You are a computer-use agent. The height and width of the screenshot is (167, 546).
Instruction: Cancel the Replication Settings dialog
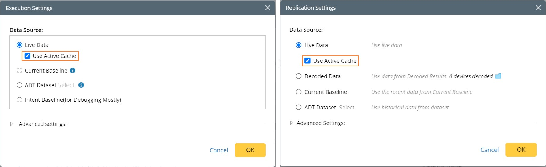[x=489, y=150]
